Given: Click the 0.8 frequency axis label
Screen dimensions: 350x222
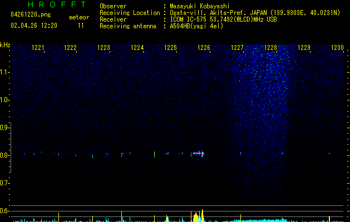Looking at the screenshot, I should [4, 155].
